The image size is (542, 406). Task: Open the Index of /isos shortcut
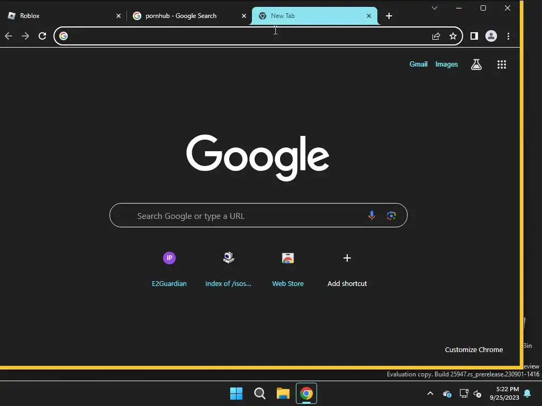(x=228, y=269)
